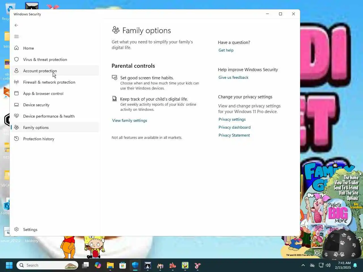This screenshot has height=272, width=363.
Task: Click the SpongeBob icon on taskbar
Action: point(185,265)
